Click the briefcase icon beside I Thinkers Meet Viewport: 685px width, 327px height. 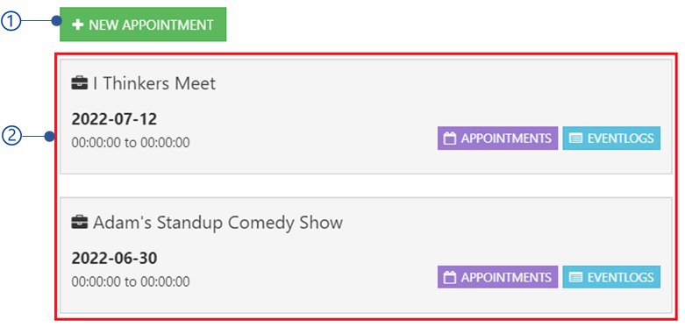(80, 83)
